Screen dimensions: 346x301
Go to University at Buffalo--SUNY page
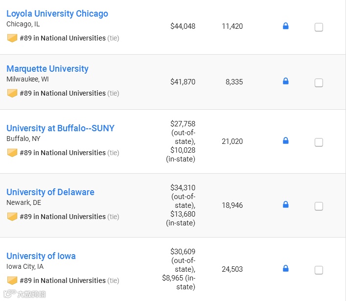click(x=60, y=128)
